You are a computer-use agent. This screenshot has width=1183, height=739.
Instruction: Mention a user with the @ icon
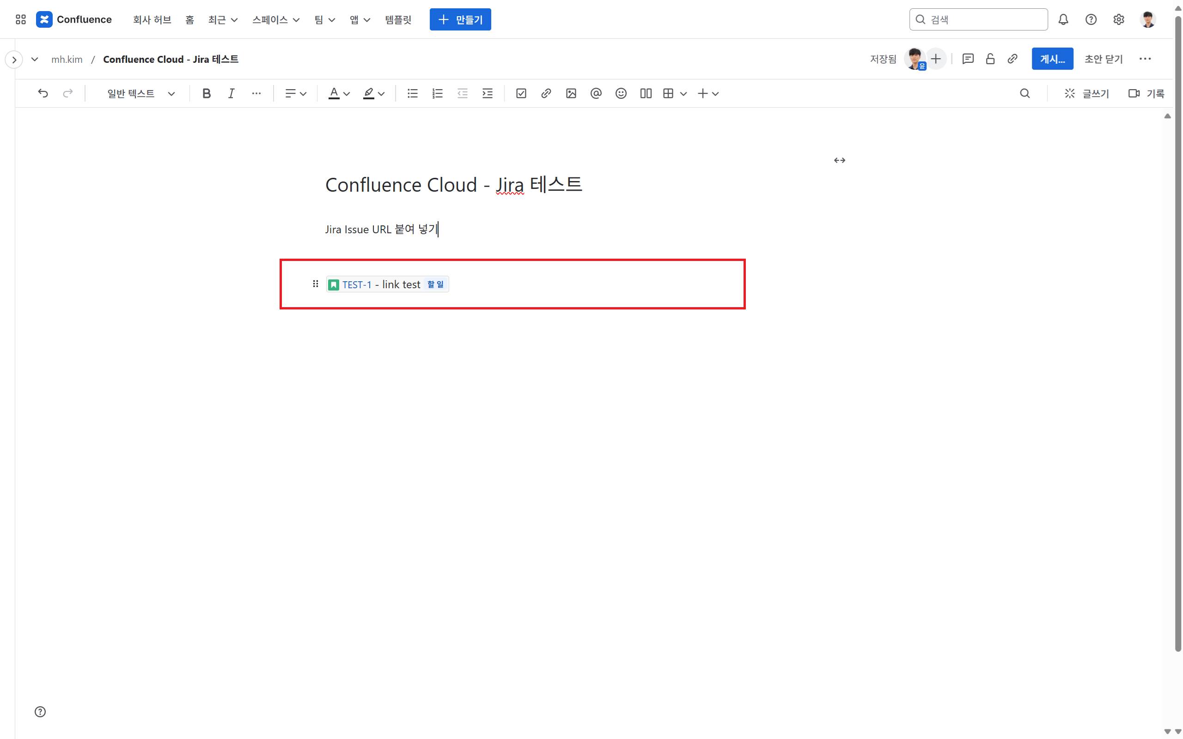[596, 93]
